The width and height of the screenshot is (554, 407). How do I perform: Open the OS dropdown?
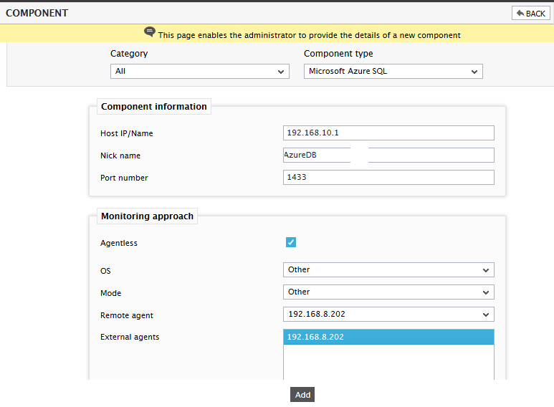click(388, 270)
